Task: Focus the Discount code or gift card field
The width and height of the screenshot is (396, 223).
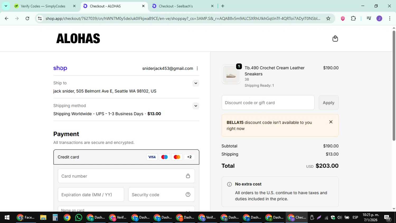Action: 268,103
